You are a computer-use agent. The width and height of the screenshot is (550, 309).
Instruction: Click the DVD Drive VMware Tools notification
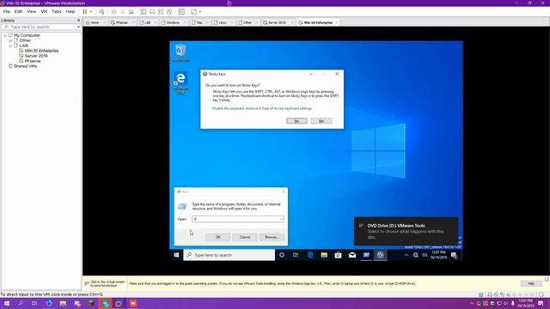(406, 231)
